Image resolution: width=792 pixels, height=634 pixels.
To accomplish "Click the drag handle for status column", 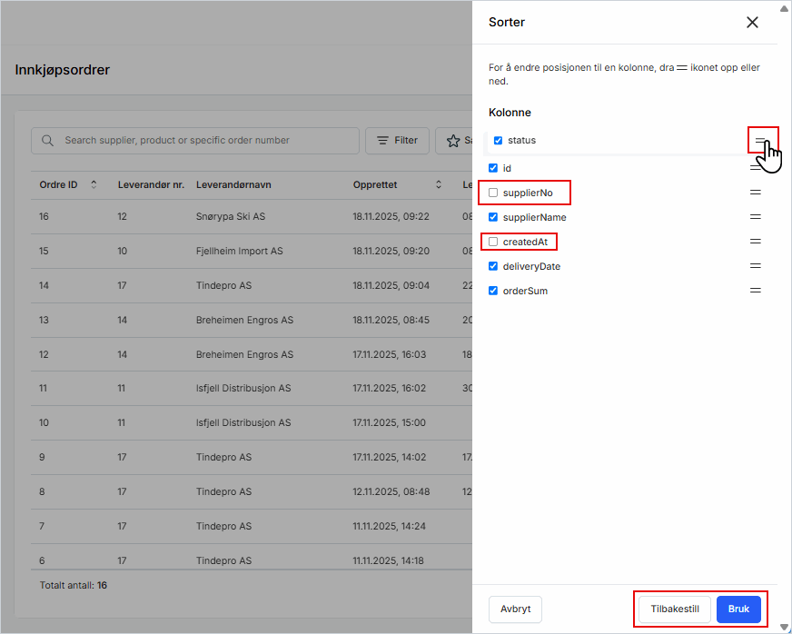I will click(761, 141).
